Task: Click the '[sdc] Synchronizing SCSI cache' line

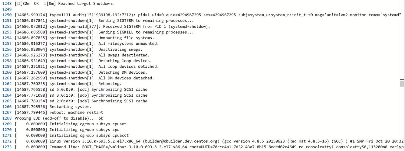Action: click(81, 90)
